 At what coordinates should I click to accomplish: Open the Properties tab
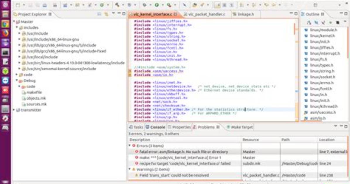(x=179, y=127)
